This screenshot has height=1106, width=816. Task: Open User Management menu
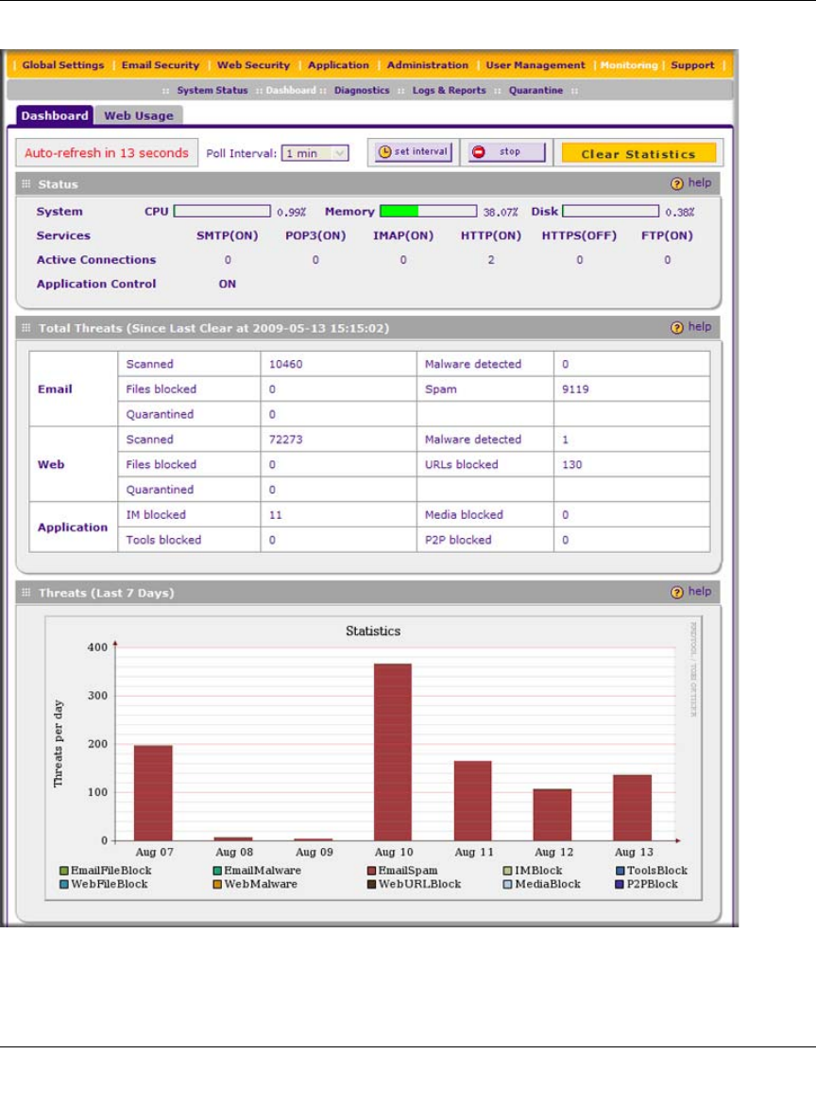[x=535, y=65]
